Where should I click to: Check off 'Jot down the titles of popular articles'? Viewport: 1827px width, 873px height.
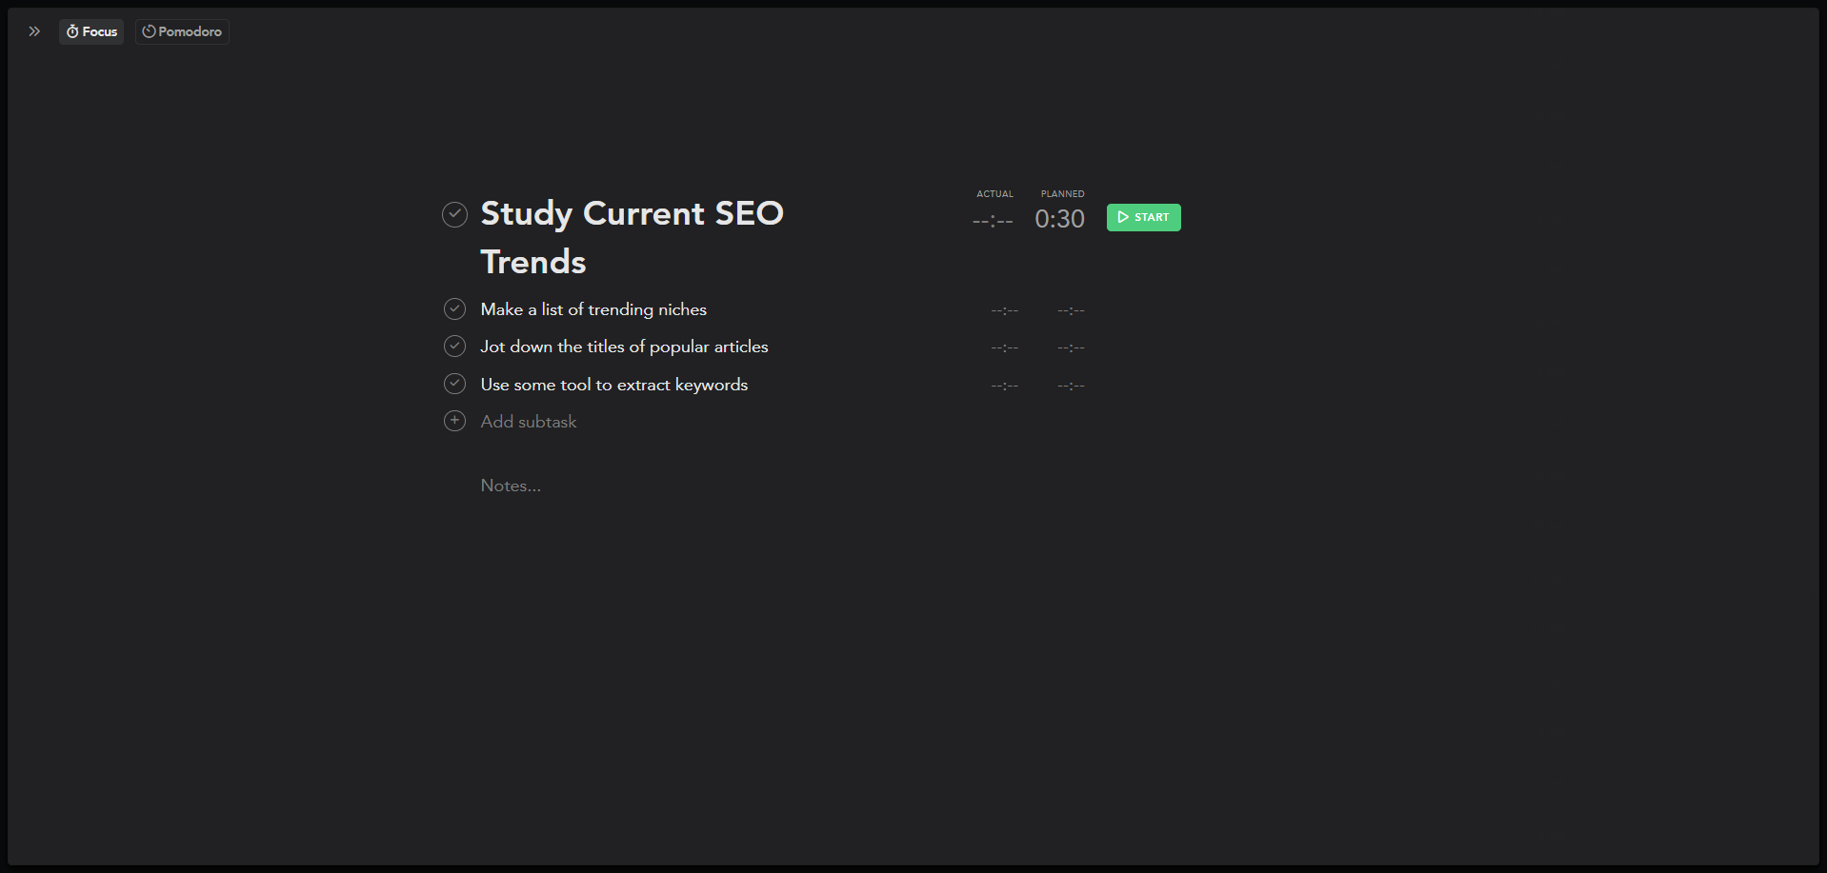[454, 346]
